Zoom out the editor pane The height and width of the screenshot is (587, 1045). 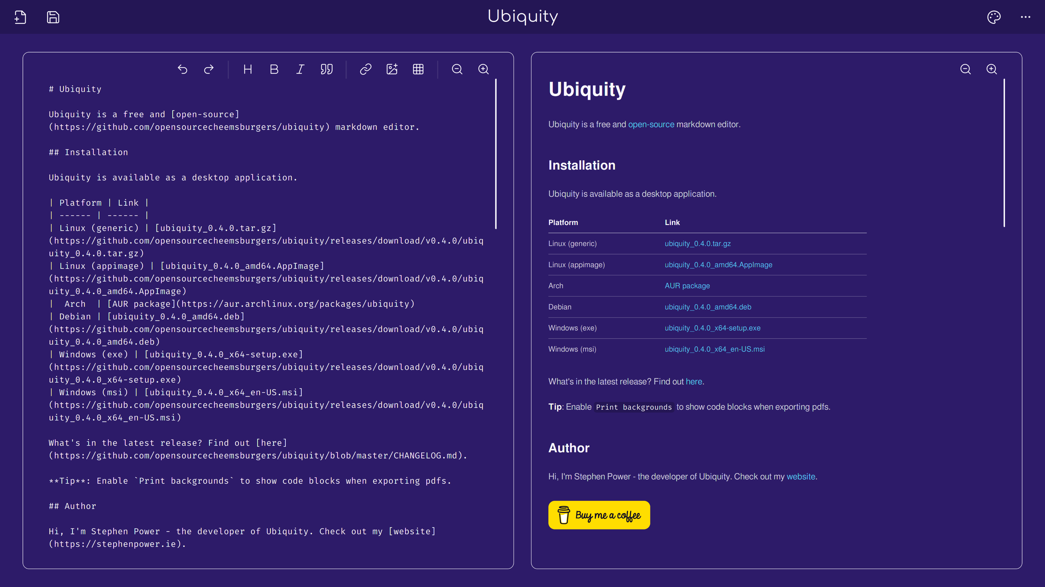tap(457, 69)
